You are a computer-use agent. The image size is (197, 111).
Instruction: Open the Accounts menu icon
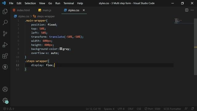coord(5,89)
